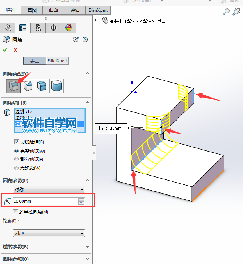Expand the 逆转参数 setback parameters section
243x264 pixels.
click(x=87, y=246)
